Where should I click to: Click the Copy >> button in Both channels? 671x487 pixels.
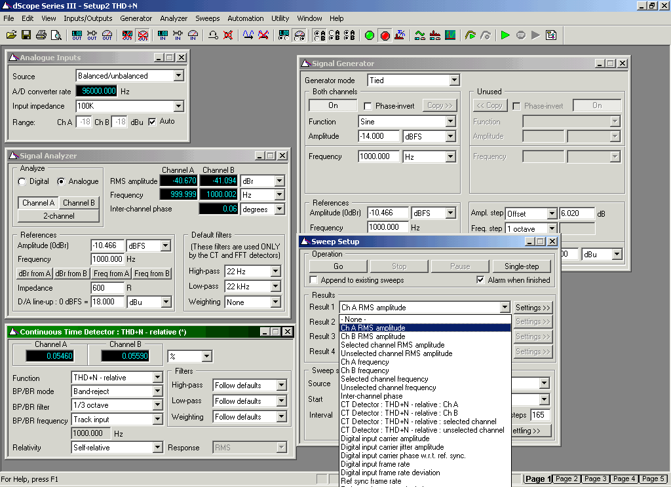coord(440,105)
